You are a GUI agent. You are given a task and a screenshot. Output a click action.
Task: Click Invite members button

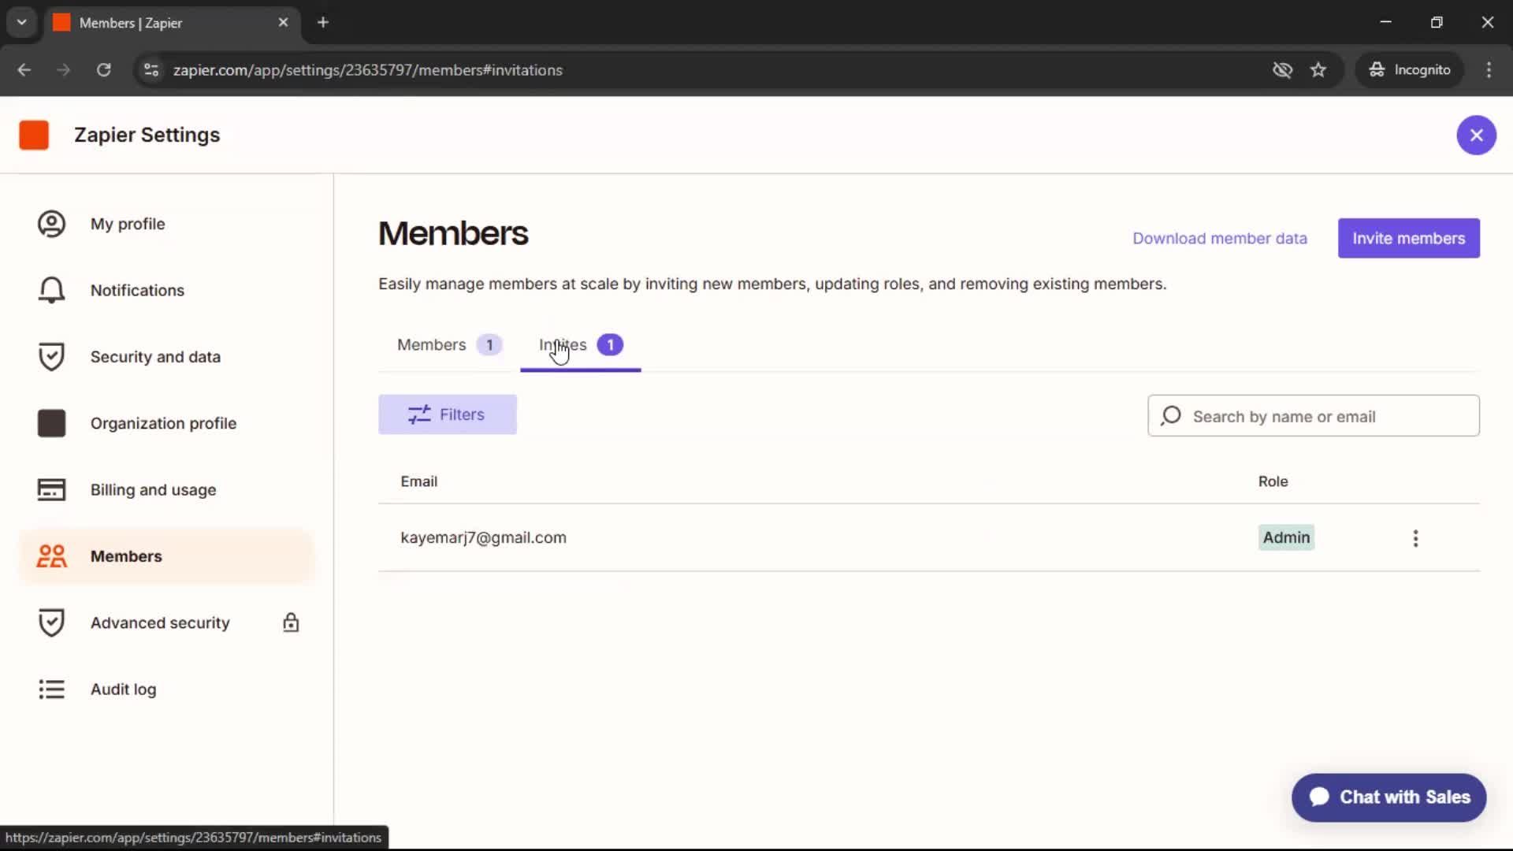tap(1408, 238)
